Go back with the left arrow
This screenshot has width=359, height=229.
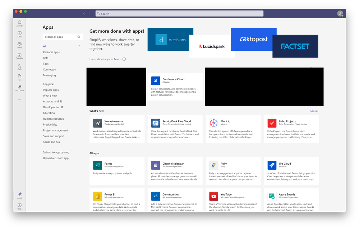coord(84,14)
